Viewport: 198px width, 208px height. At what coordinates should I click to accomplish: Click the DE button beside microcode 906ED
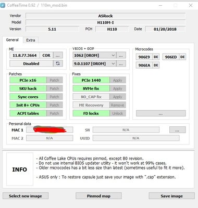[x=182, y=57]
